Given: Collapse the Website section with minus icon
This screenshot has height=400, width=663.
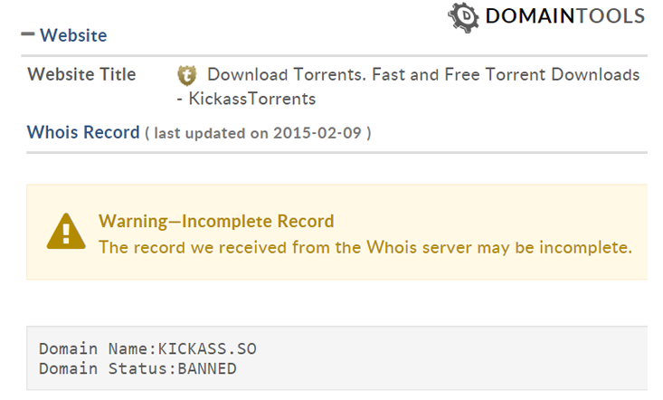Looking at the screenshot, I should click(28, 35).
